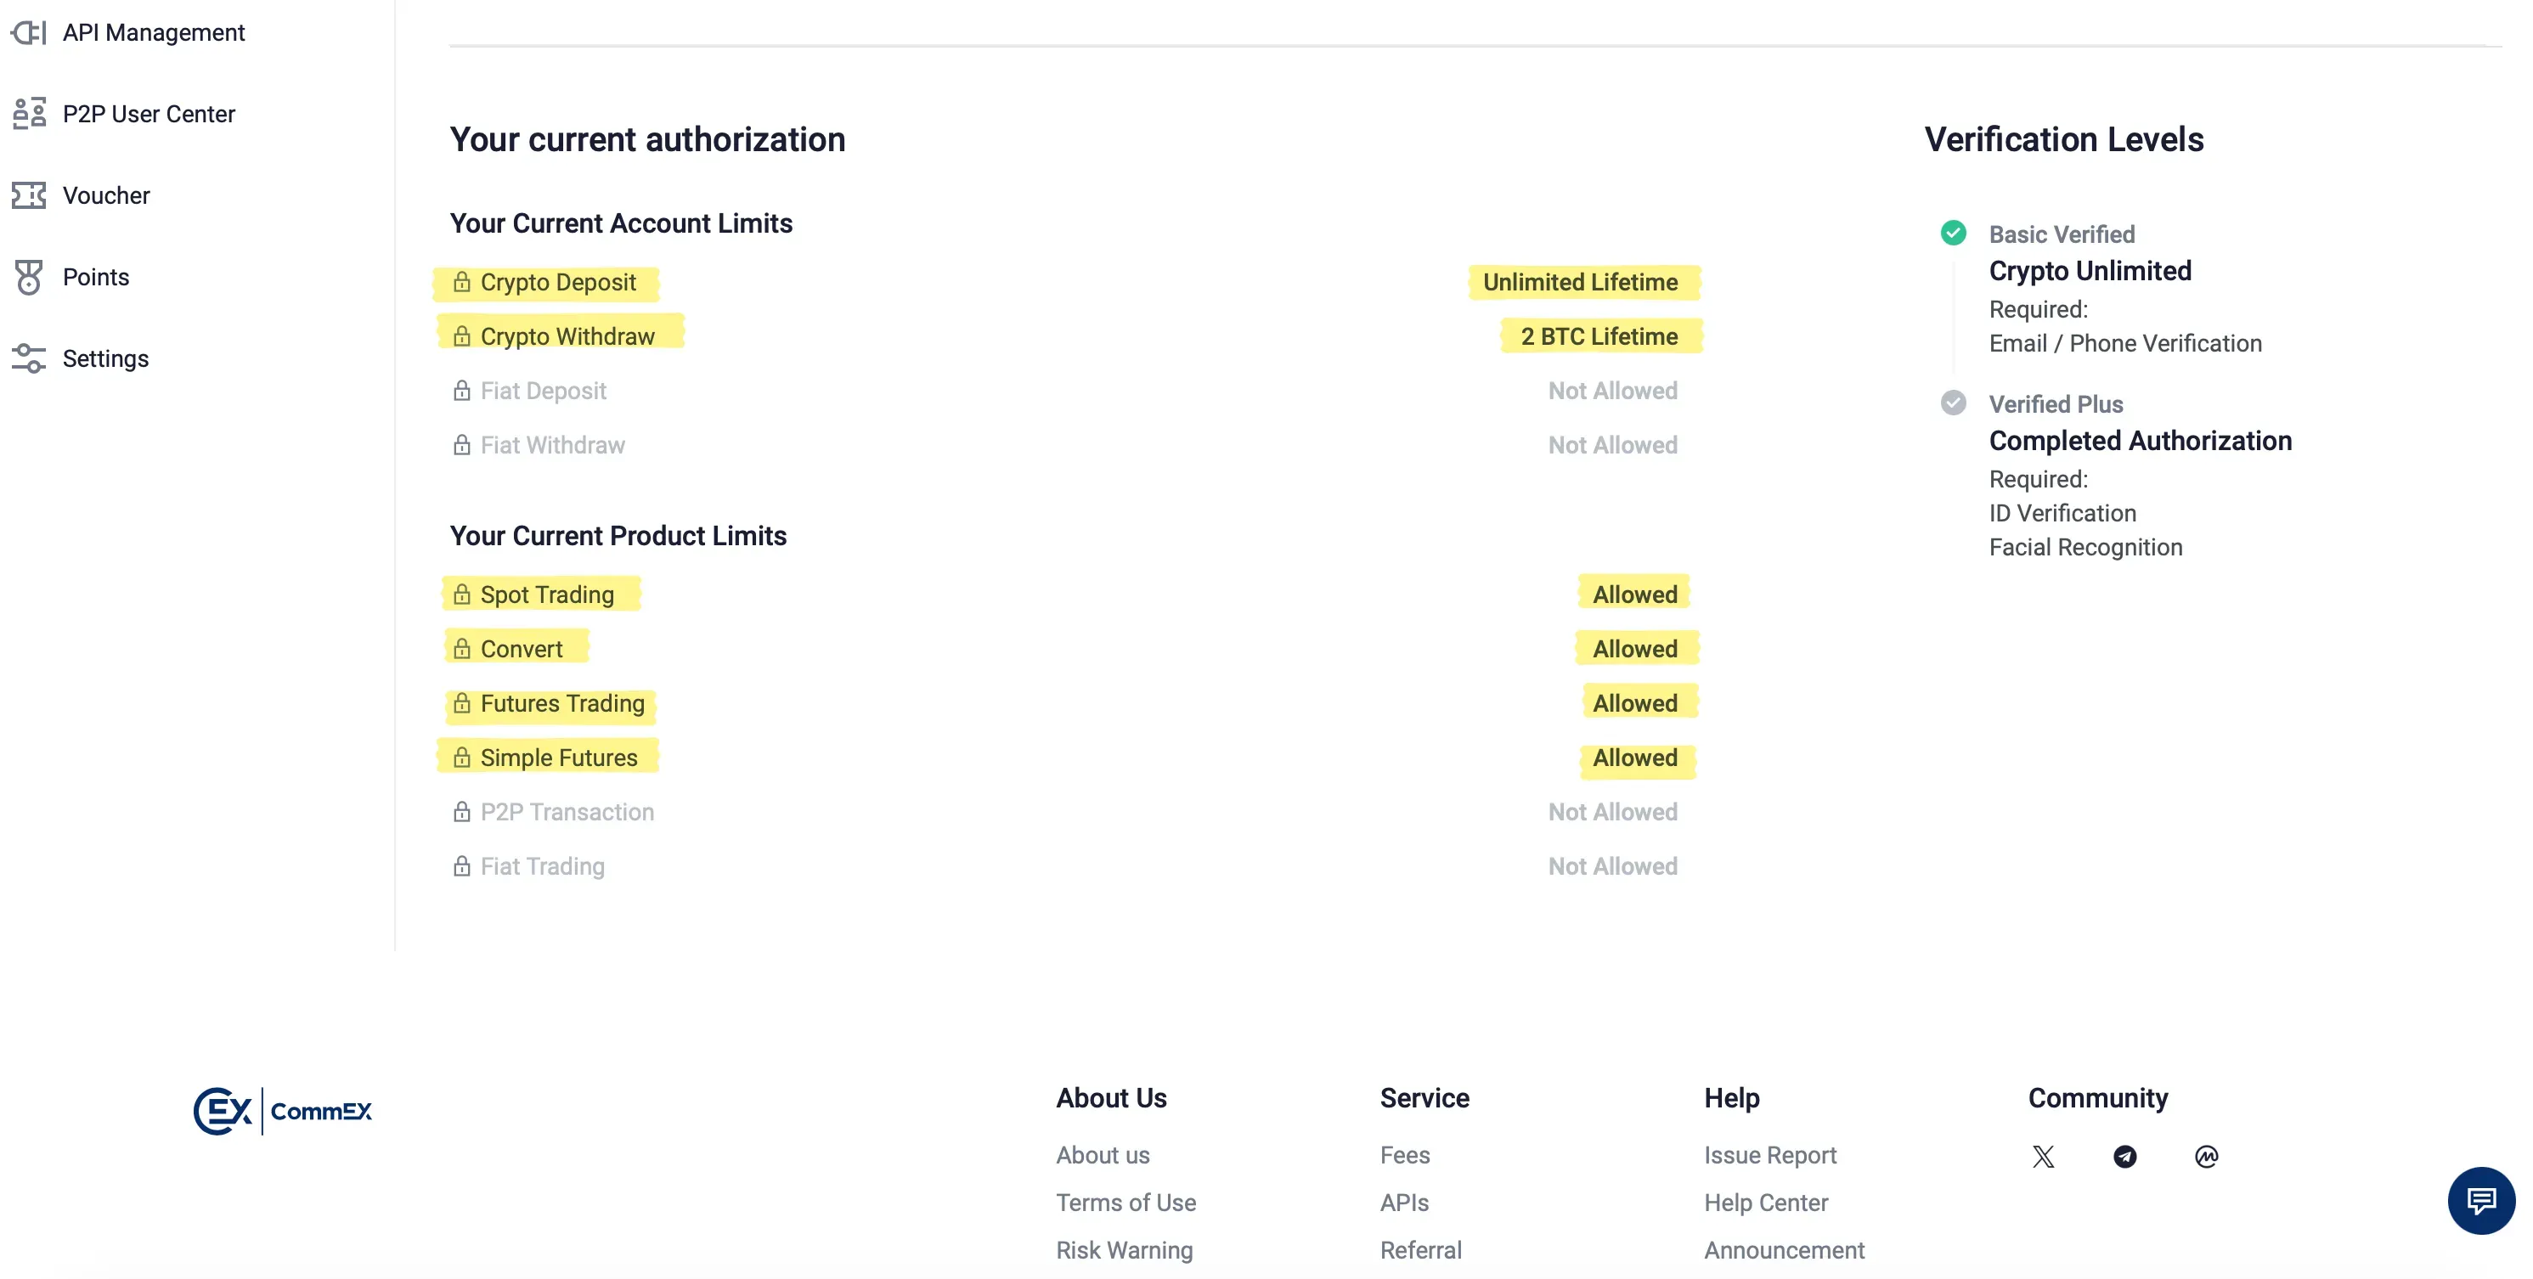
Task: Select the Futures Trading limit row
Action: 561,703
